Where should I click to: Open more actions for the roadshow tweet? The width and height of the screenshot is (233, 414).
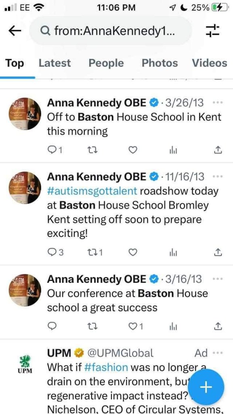tap(218, 176)
